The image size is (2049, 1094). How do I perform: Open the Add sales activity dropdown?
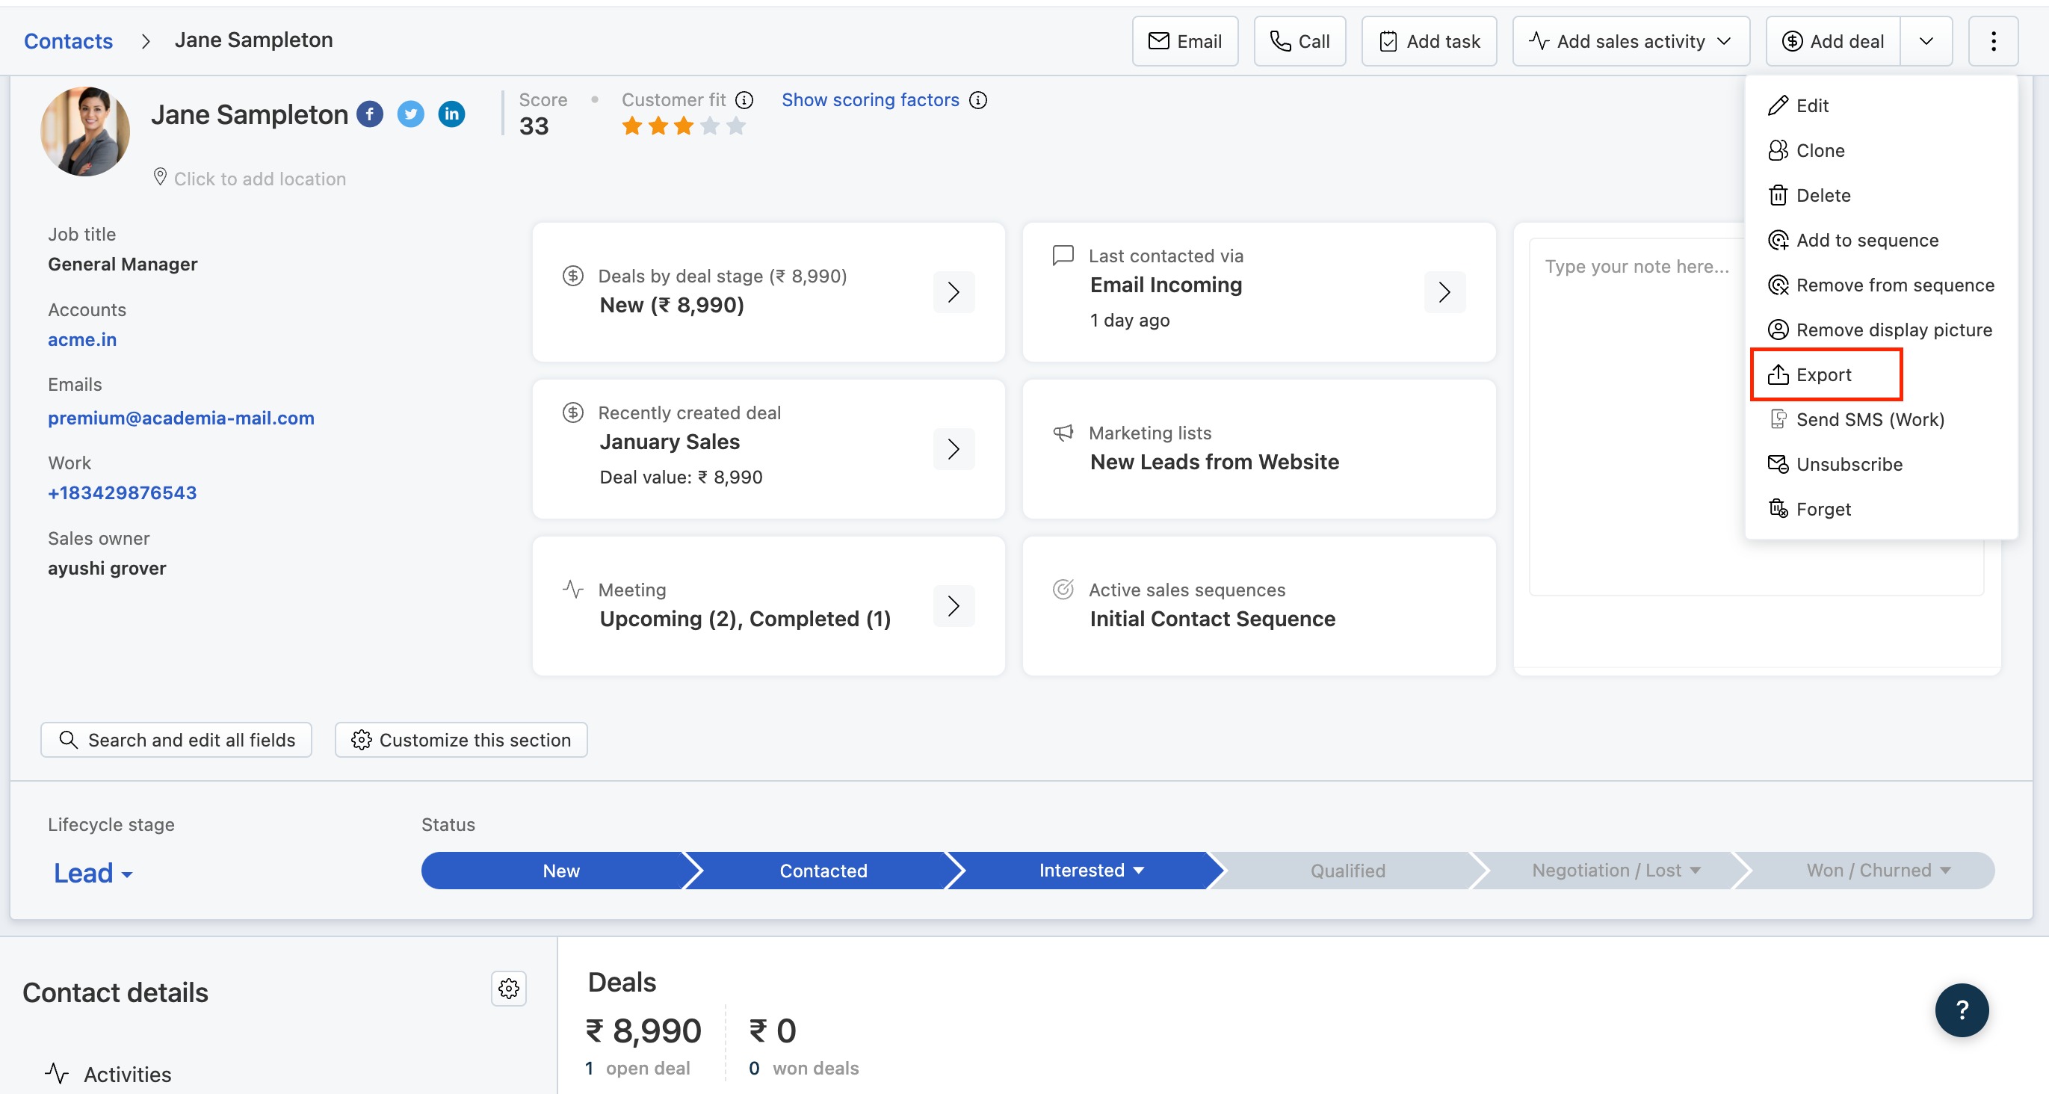tap(1630, 41)
